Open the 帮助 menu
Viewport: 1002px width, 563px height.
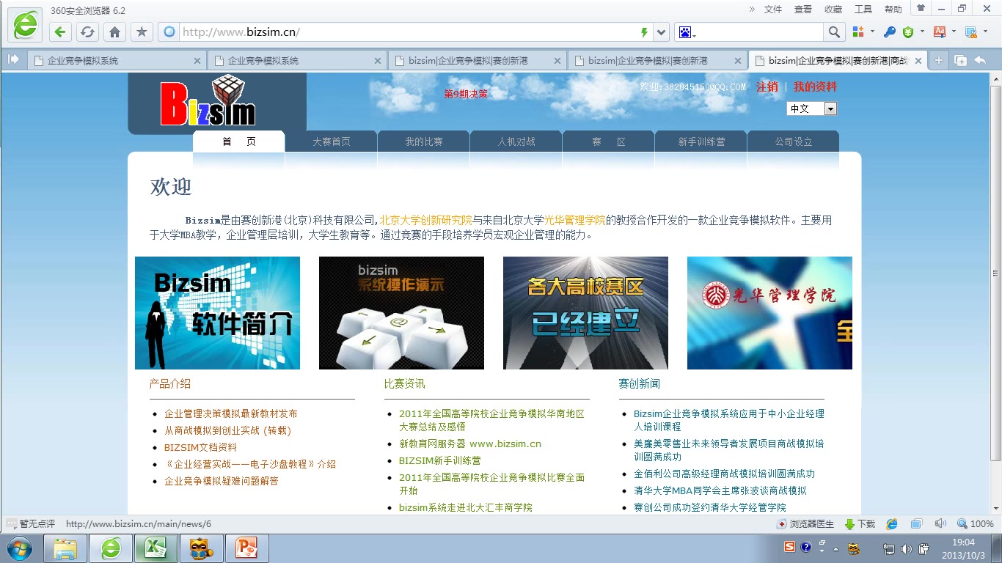point(893,10)
